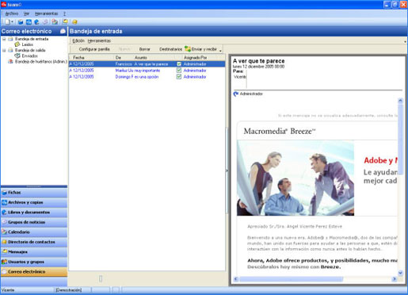Click the Mensajes navigation icon
The image size is (408, 295).
[5, 252]
